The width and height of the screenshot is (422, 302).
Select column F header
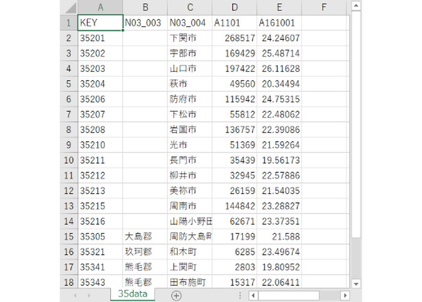click(x=324, y=7)
